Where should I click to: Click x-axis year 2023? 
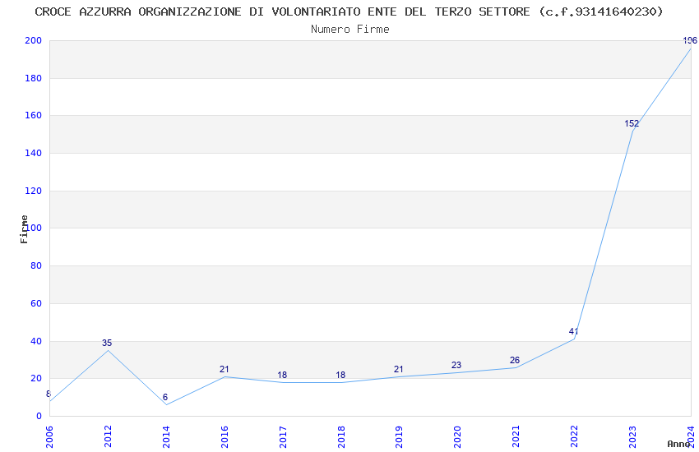tap(632, 437)
